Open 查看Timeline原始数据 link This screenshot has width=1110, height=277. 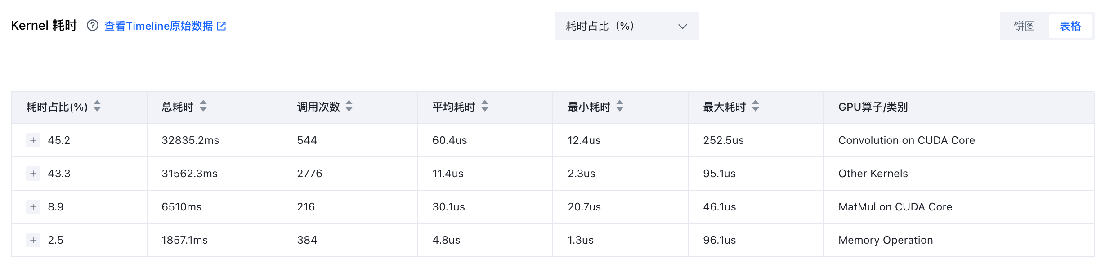[159, 26]
